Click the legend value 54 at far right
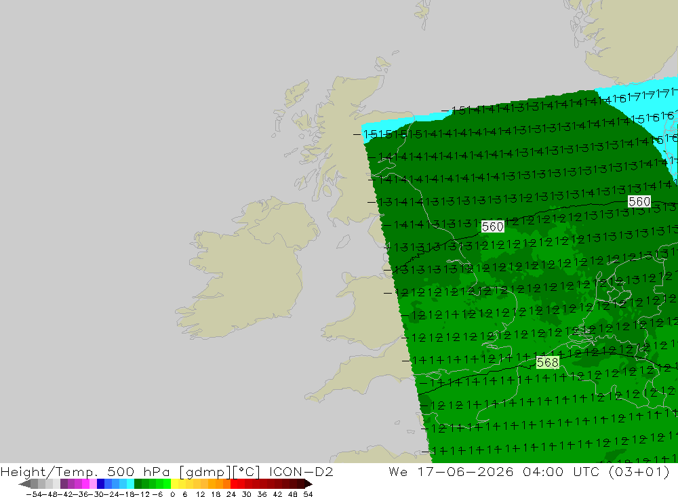 click(x=308, y=494)
